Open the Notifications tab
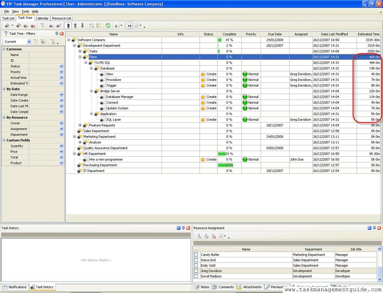The image size is (383, 293). tap(15, 287)
